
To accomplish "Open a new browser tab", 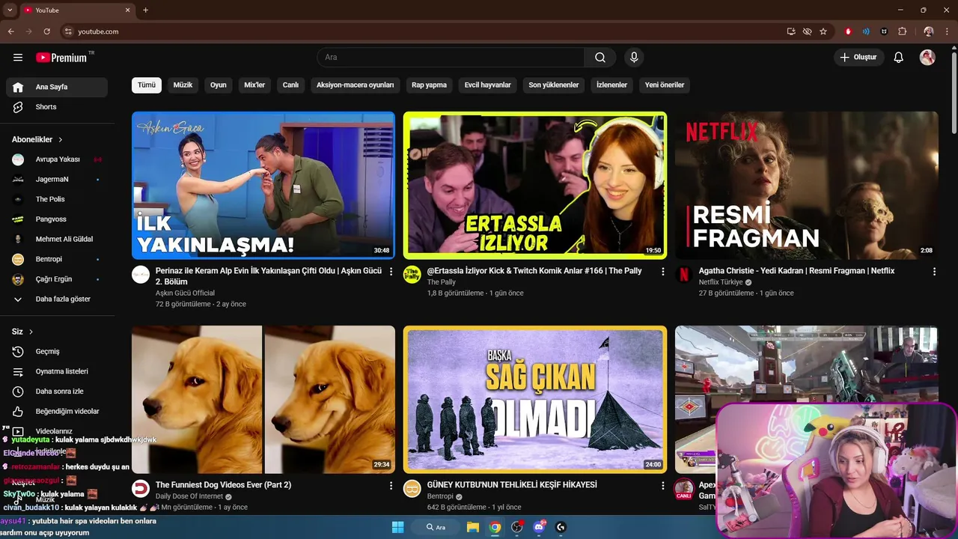I will (x=145, y=10).
